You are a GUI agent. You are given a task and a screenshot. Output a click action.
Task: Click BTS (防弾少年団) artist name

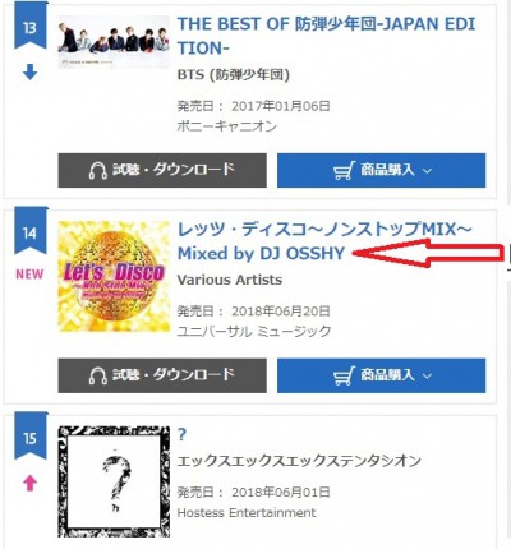(234, 75)
